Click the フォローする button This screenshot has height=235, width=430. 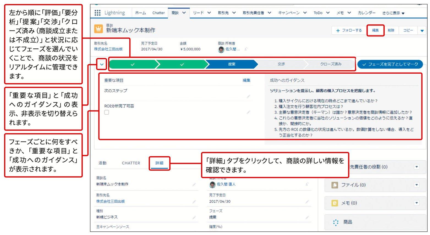click(349, 31)
